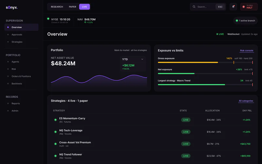This screenshot has height=164, width=262.
Task: Click the green NYSE status dot
Action: pyautogui.click(x=48, y=19)
